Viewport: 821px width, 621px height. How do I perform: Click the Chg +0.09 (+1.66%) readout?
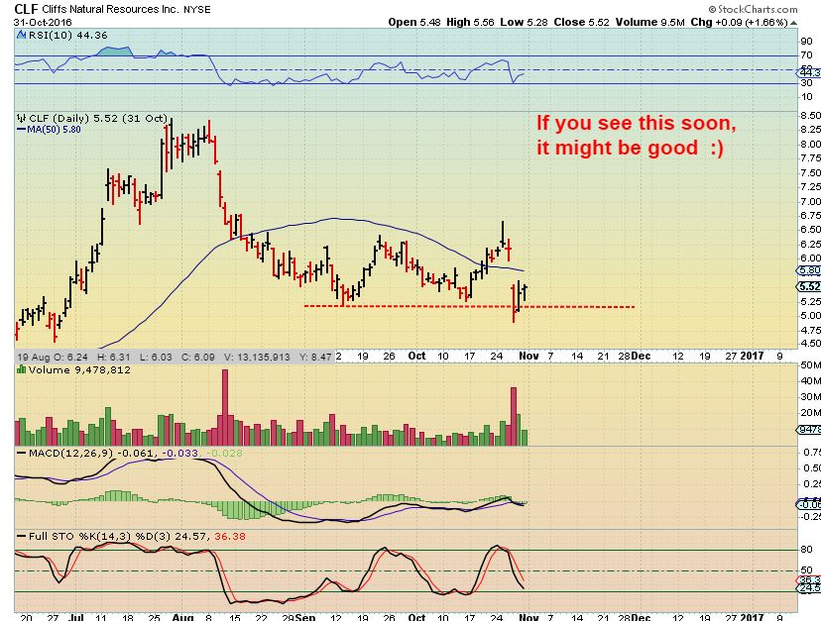[739, 22]
